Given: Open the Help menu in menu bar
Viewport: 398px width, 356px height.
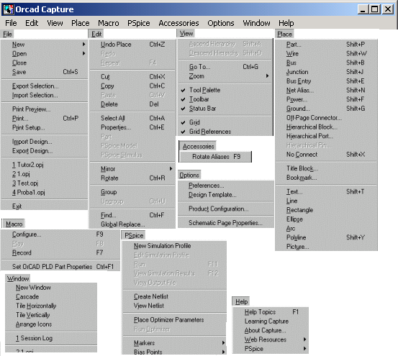Looking at the screenshot, I should (286, 23).
